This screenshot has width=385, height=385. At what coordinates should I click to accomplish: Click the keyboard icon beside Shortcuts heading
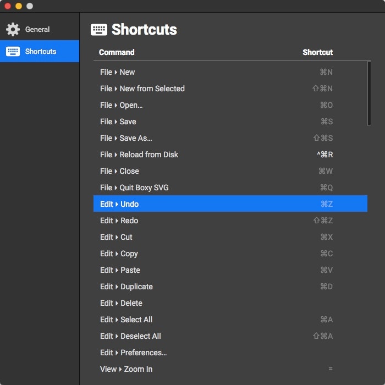[99, 30]
